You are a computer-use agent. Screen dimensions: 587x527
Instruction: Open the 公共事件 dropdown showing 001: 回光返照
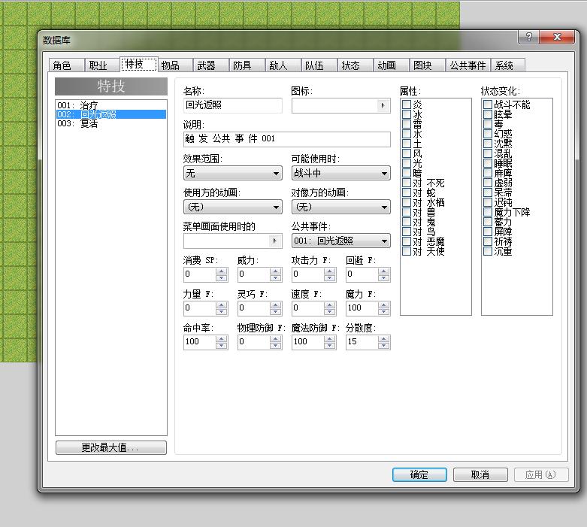coord(340,241)
